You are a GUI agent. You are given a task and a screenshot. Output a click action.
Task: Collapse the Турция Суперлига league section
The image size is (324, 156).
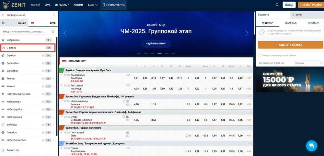point(249,128)
